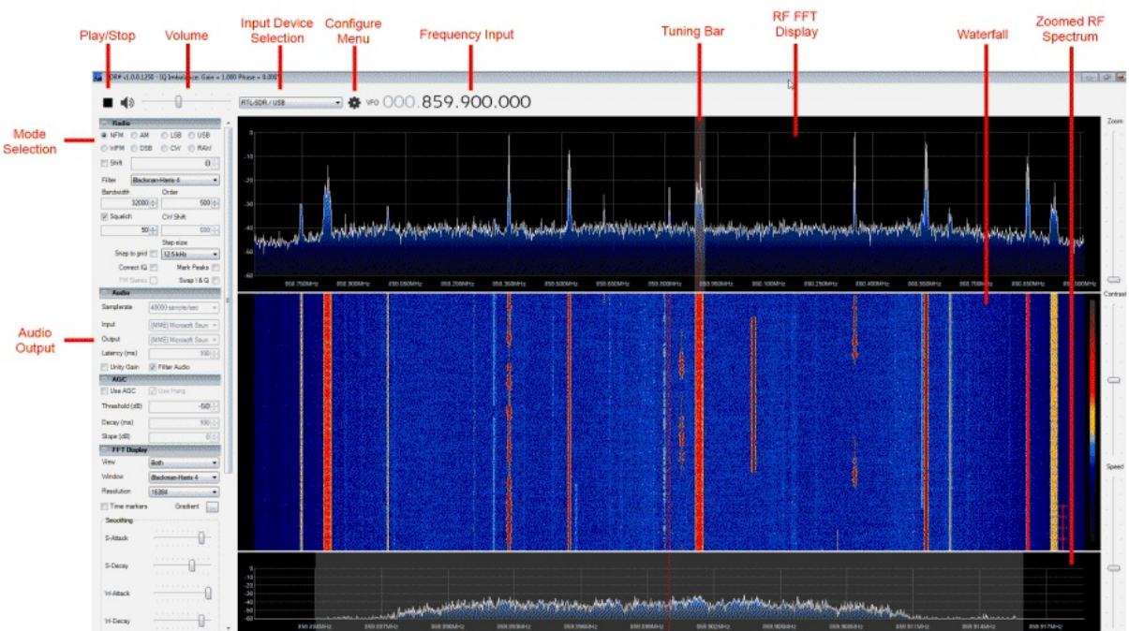The width and height of the screenshot is (1129, 631).
Task: Click the S-Attack smoothing slider
Action: [201, 537]
